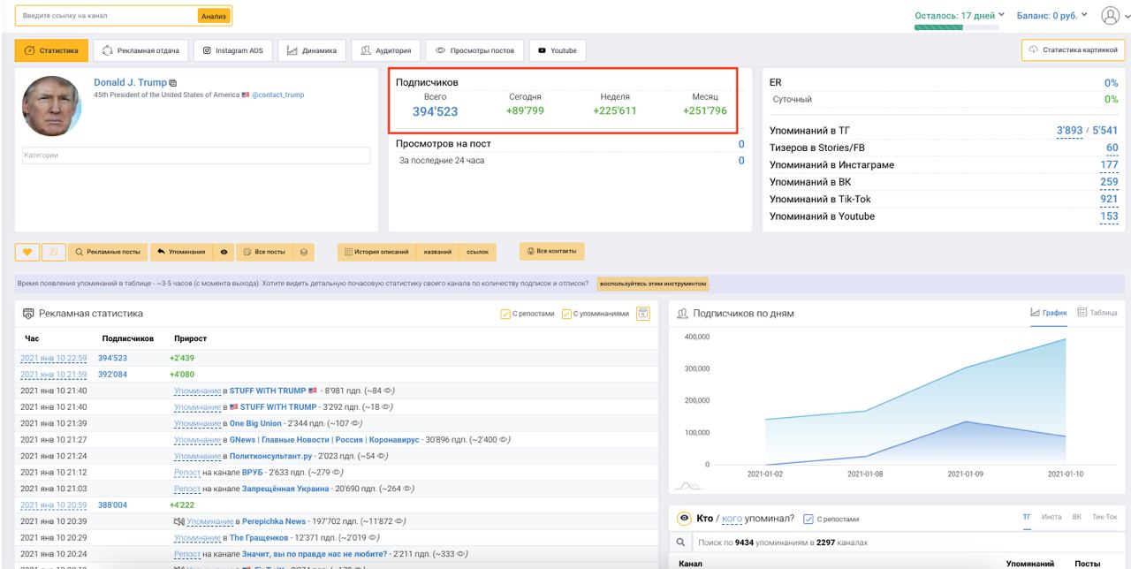Switch subscribers view to Таблица
The height and width of the screenshot is (569, 1131).
pos(1098,314)
